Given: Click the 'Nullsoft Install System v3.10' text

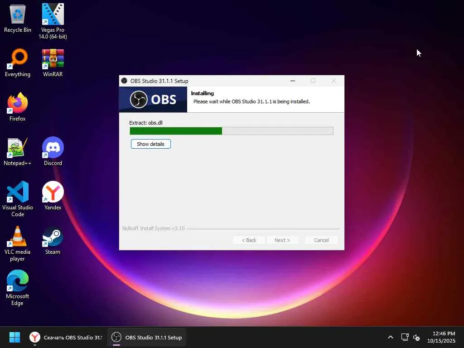Looking at the screenshot, I should click(153, 228).
